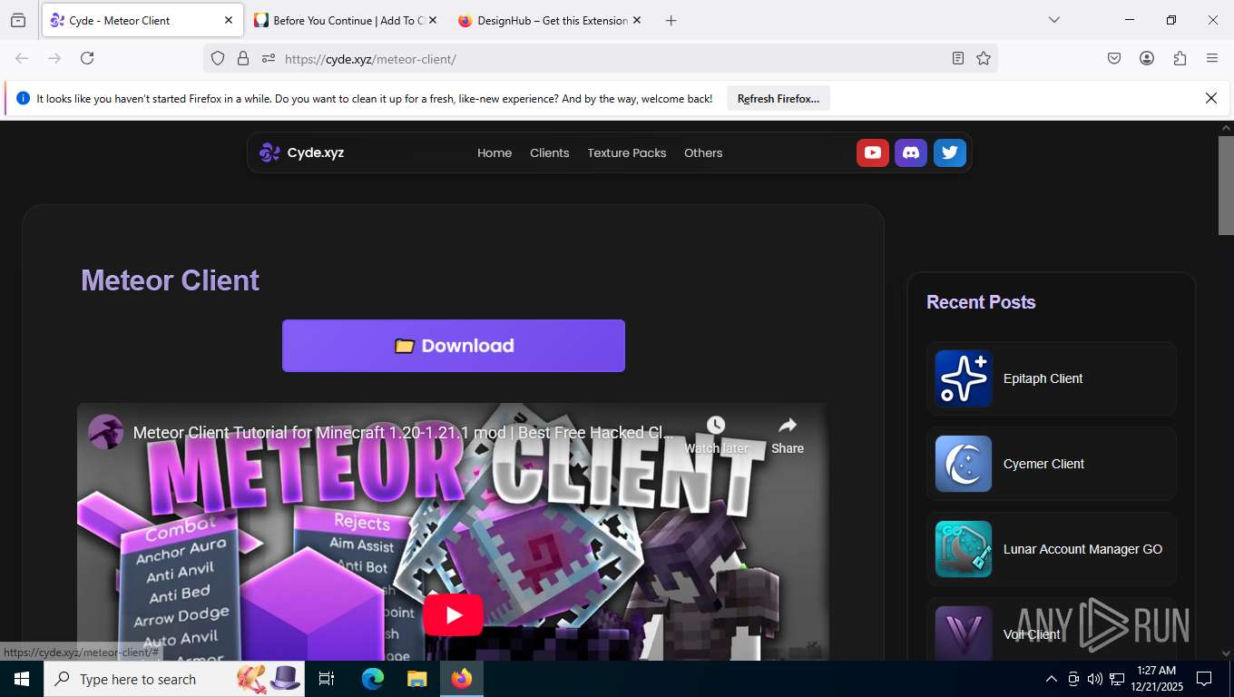Open the Firefox account icon
The image size is (1234, 697).
tap(1147, 58)
